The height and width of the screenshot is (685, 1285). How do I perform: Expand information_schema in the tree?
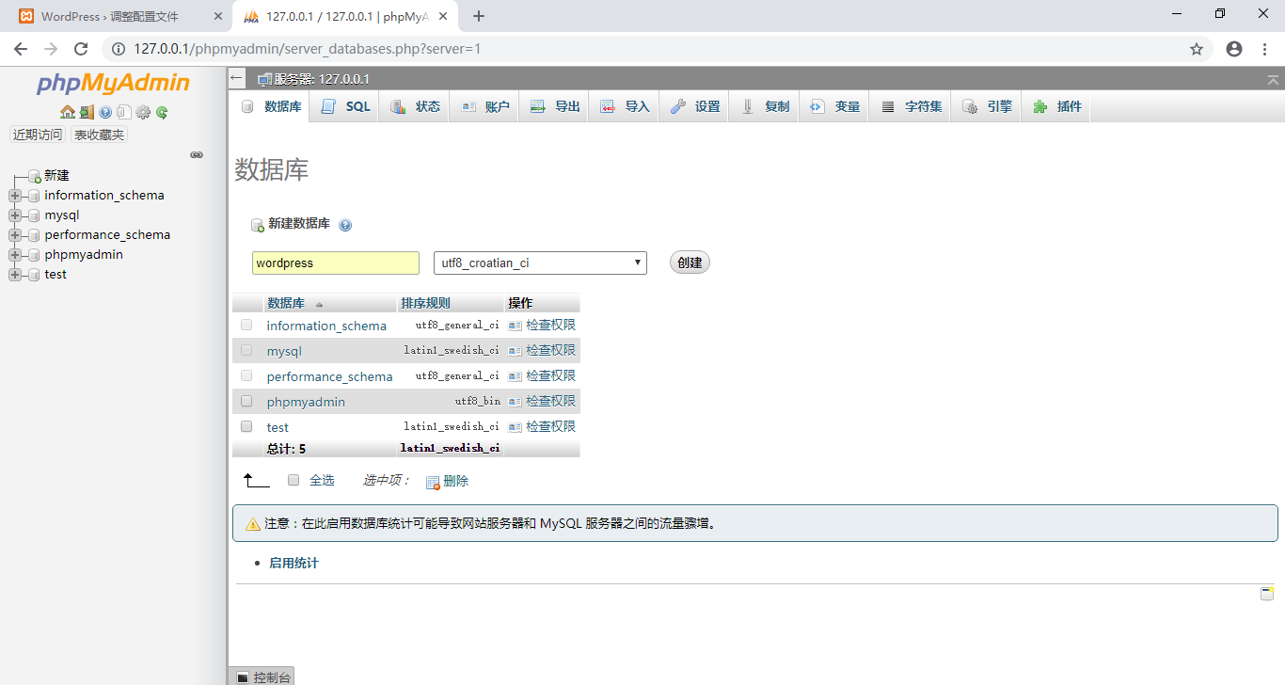[15, 196]
